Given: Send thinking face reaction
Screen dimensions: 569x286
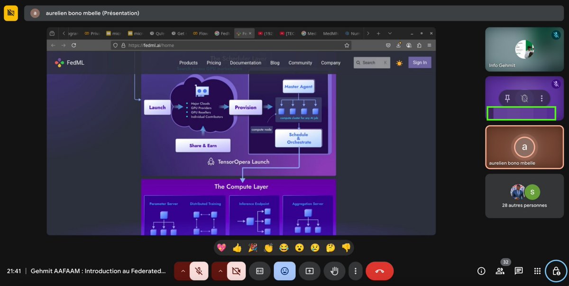Looking at the screenshot, I should pyautogui.click(x=330, y=248).
